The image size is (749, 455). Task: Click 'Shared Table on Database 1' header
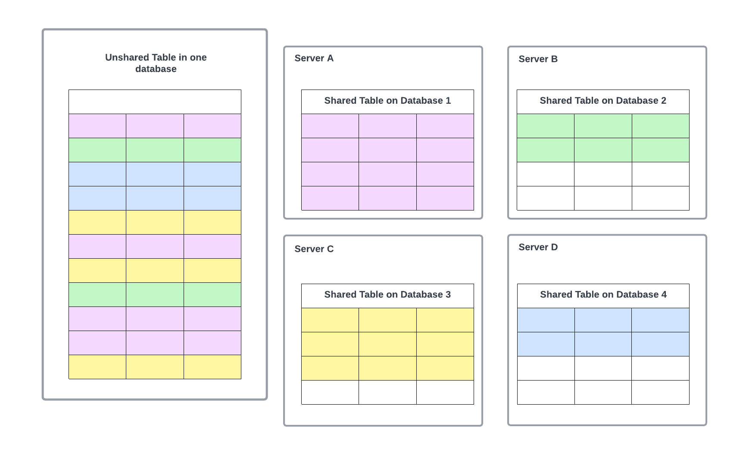(387, 101)
